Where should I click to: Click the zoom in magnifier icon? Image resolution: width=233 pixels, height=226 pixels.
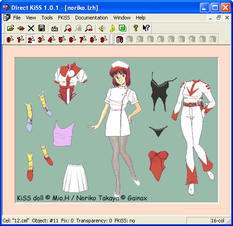68,28
